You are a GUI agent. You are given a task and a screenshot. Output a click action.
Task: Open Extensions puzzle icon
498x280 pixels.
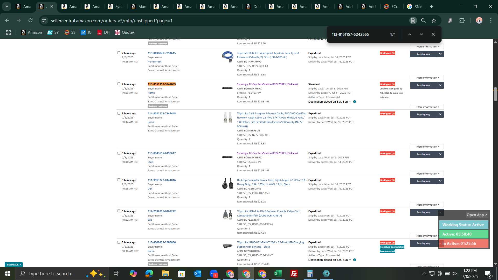(x=462, y=20)
